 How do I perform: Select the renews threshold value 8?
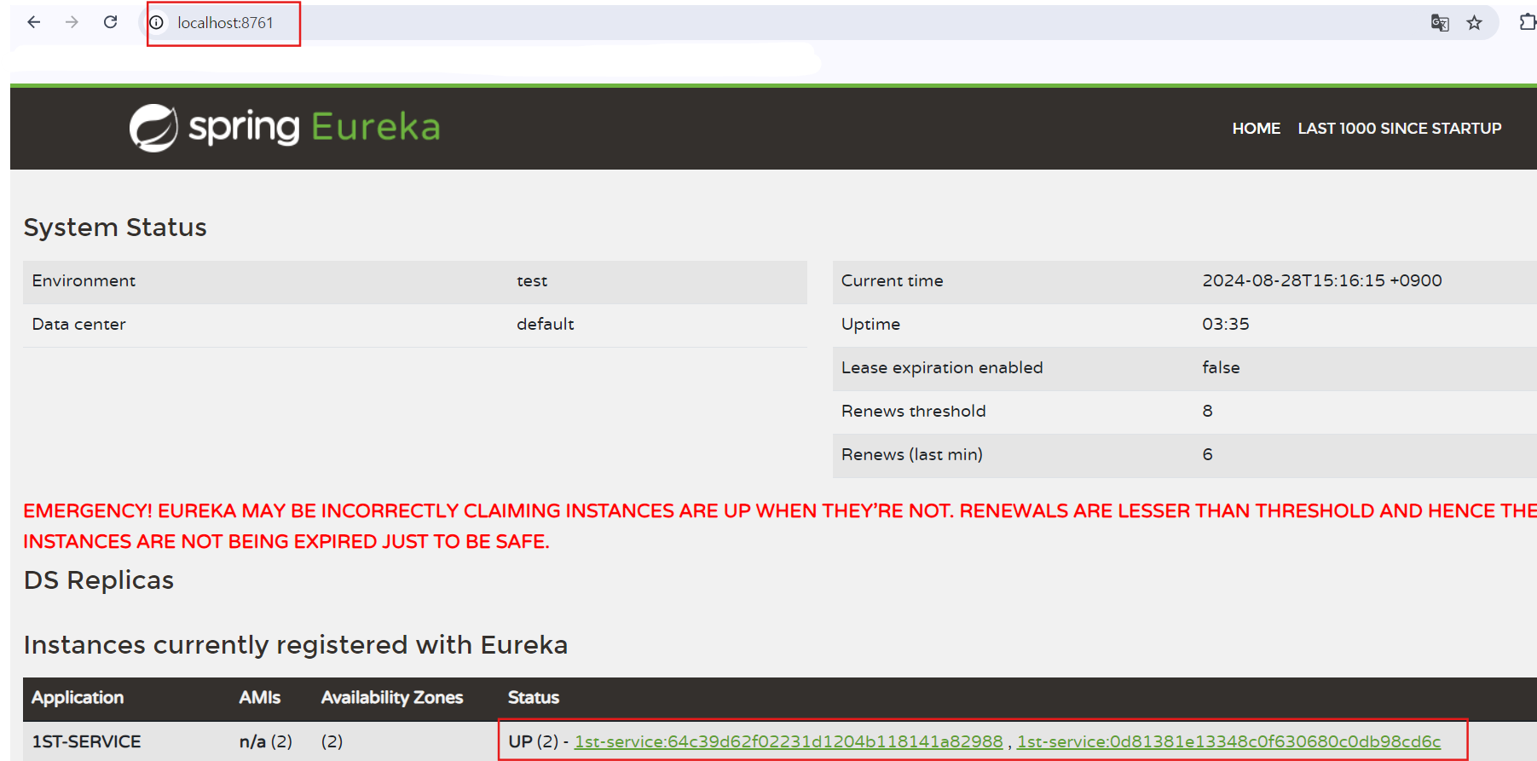tap(1207, 412)
